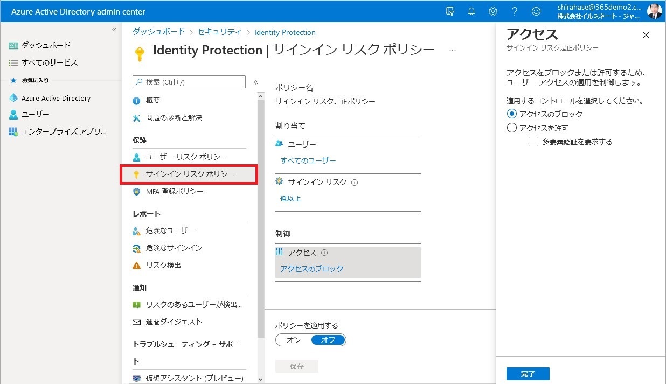Image resolution: width=666 pixels, height=384 pixels.
Task: Open the portal directory filter icon in header
Action: point(450,11)
